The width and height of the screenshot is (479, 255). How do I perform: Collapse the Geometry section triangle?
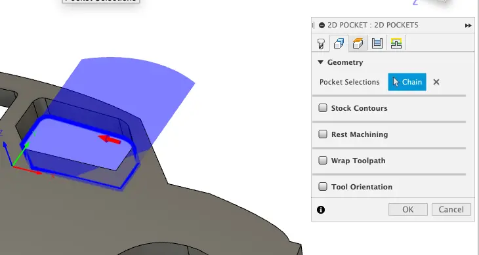tap(320, 62)
